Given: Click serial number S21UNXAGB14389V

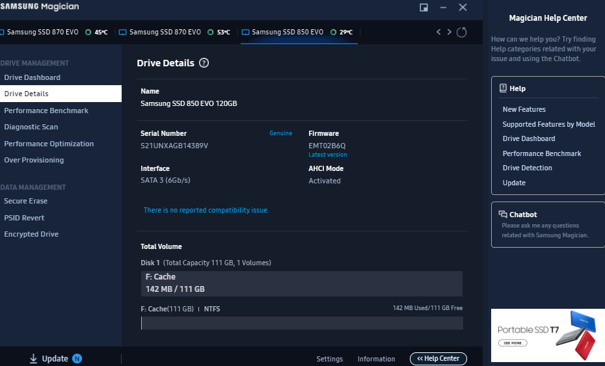Looking at the screenshot, I should coord(174,146).
